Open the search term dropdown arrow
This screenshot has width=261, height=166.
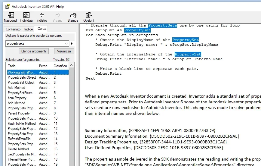(66, 44)
